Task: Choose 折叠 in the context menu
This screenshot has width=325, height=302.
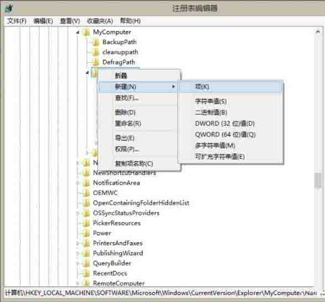Action: click(x=138, y=76)
